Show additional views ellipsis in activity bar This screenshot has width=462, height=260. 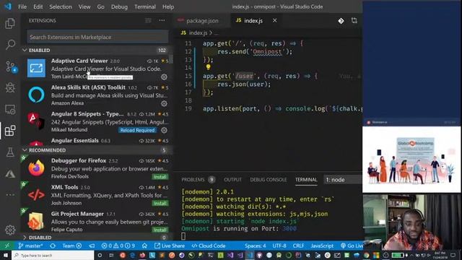pos(10,195)
